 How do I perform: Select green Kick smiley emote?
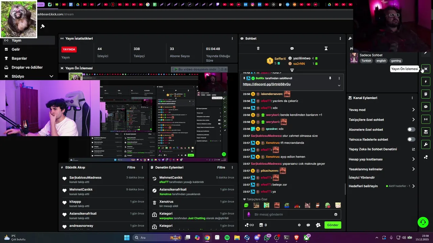(246, 205)
